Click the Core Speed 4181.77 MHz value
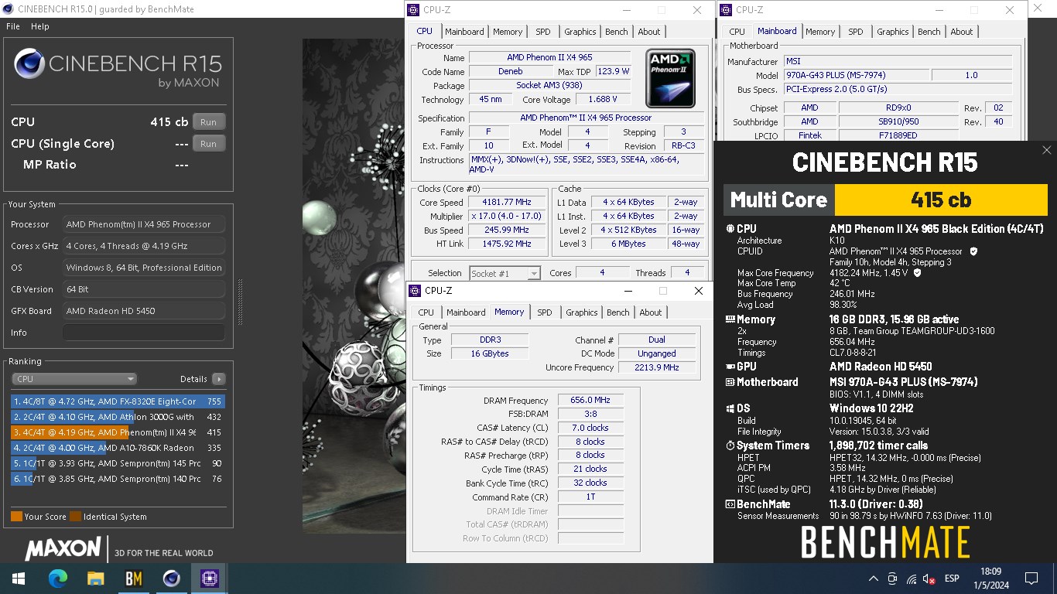The width and height of the screenshot is (1057, 594). tap(506, 203)
